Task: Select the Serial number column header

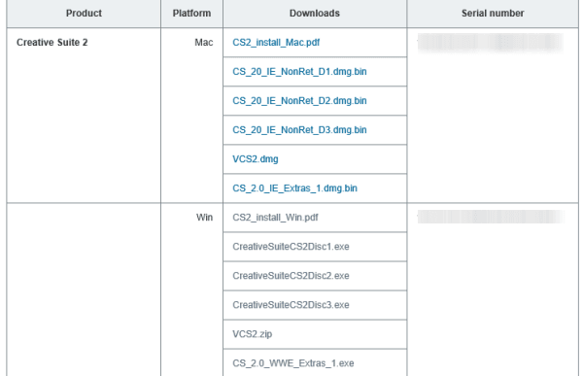Action: click(x=493, y=13)
